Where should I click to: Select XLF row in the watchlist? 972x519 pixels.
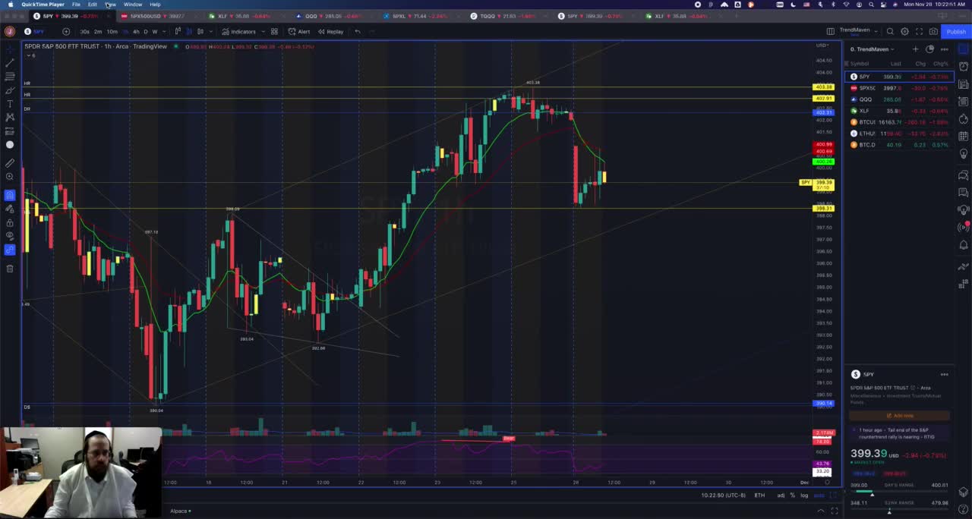click(x=898, y=111)
